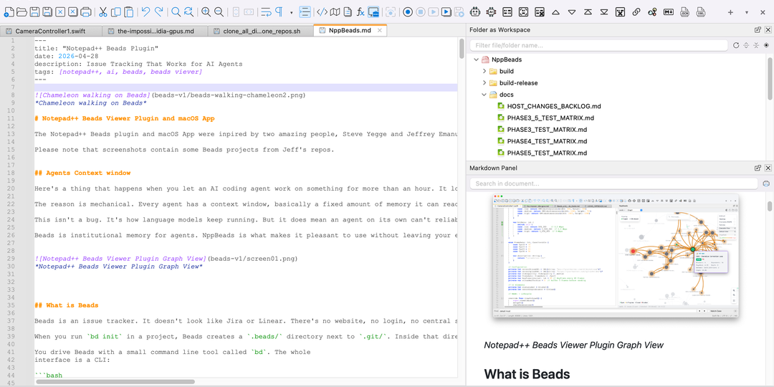Jump to next item down triangle

572,12
